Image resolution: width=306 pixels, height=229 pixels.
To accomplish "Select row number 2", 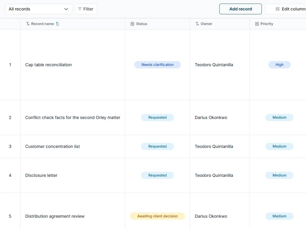I will tap(10, 117).
